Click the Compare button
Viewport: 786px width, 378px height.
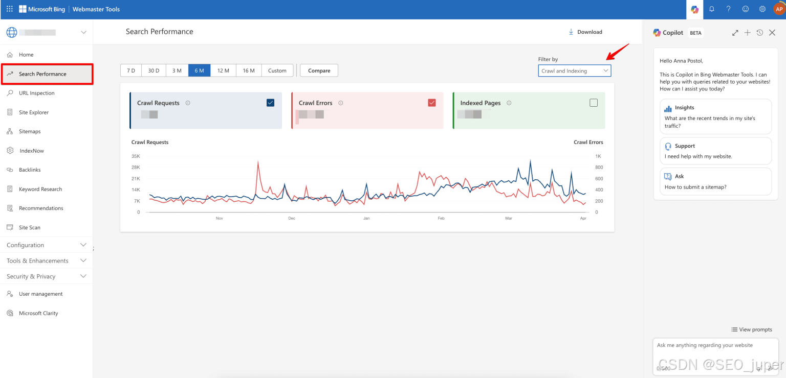319,70
